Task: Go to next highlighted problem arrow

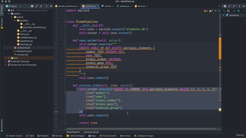Action: tap(219, 11)
